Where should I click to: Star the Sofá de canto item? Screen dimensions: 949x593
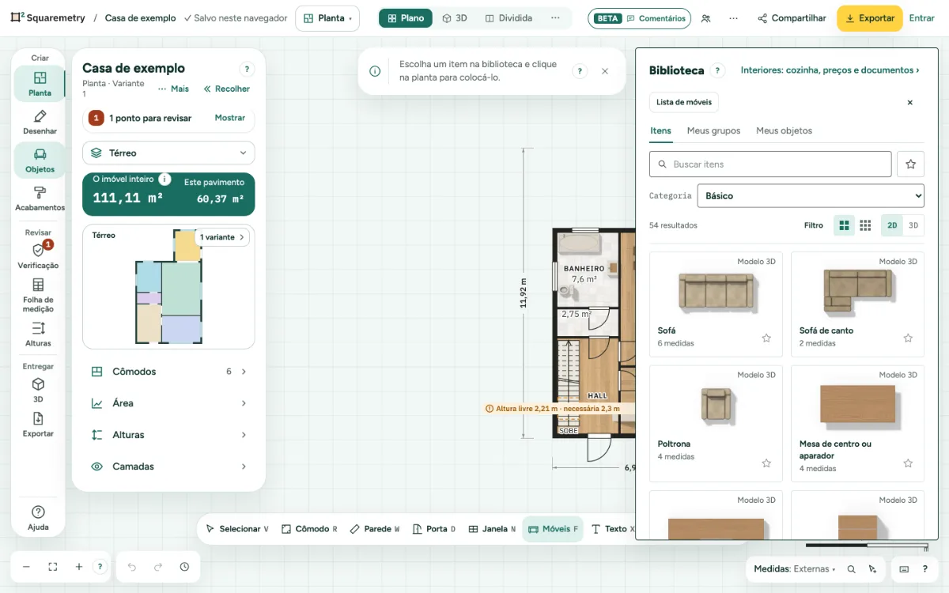(908, 338)
